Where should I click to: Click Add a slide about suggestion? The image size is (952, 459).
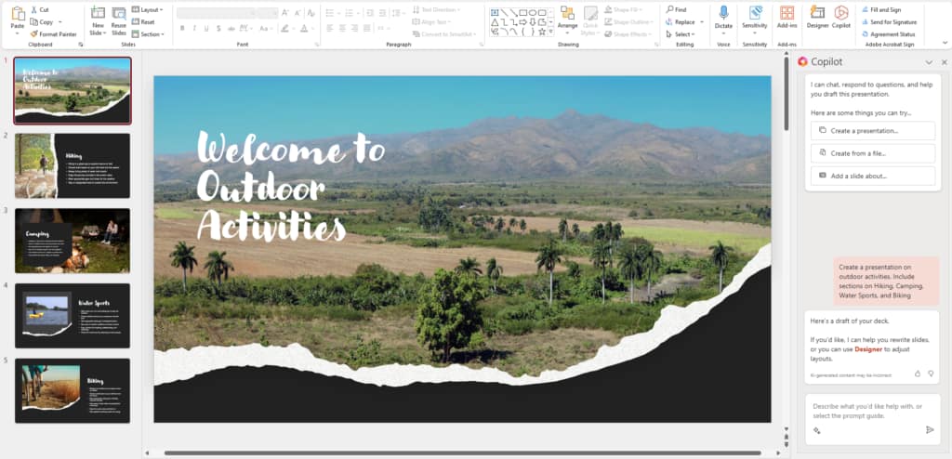coord(872,176)
